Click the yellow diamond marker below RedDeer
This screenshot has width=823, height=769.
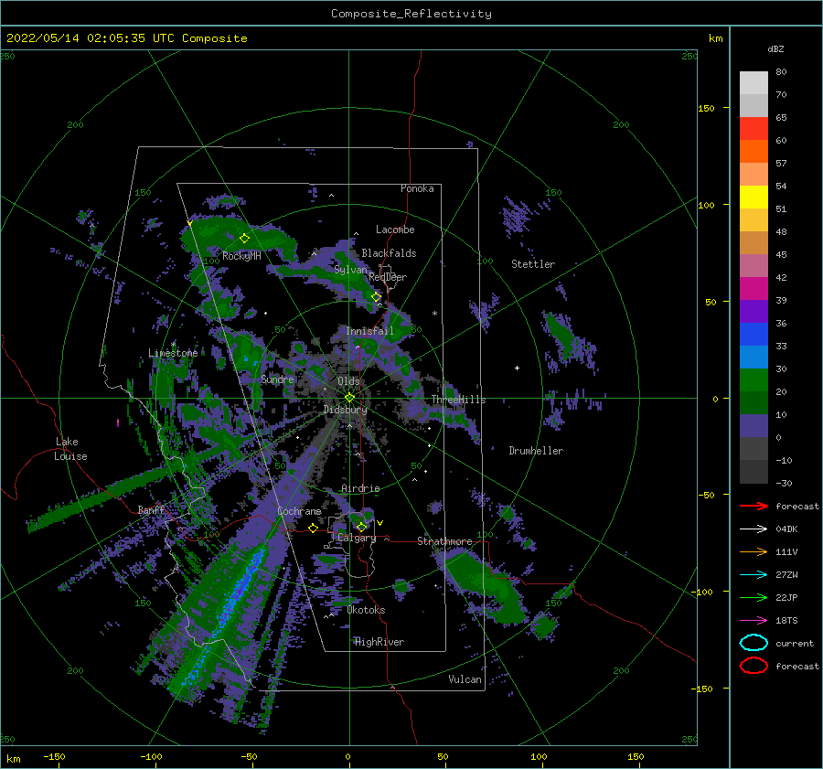[377, 297]
